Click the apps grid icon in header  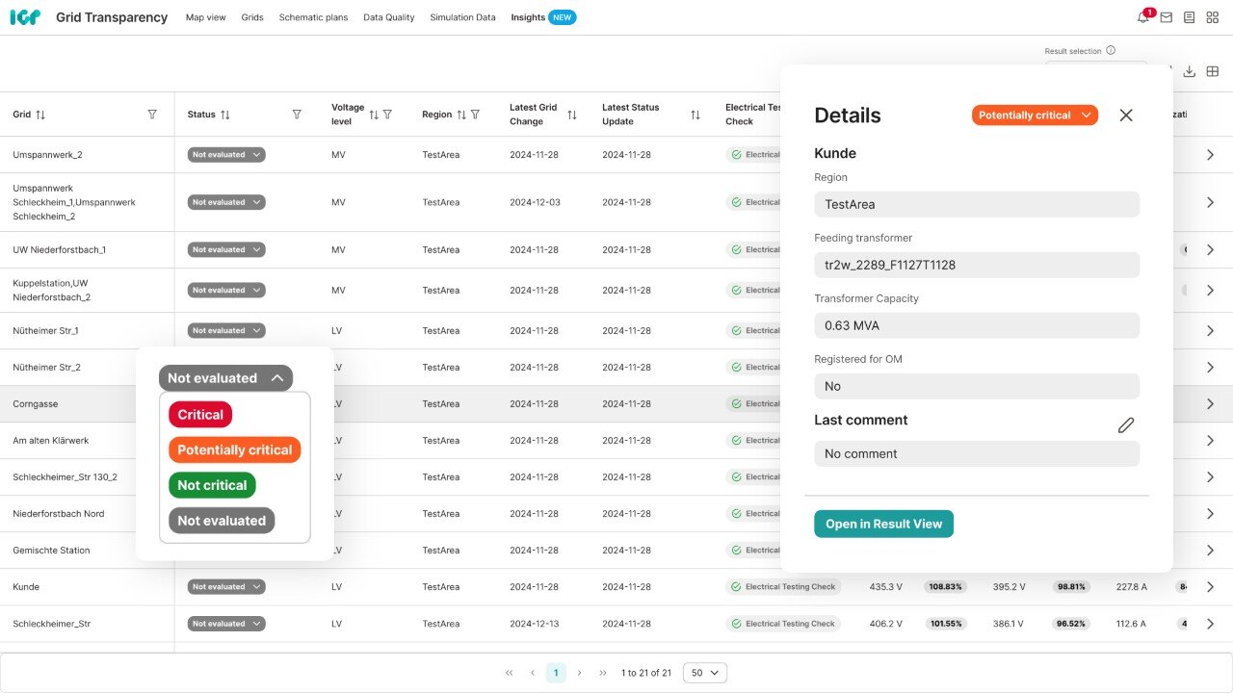pyautogui.click(x=1212, y=17)
